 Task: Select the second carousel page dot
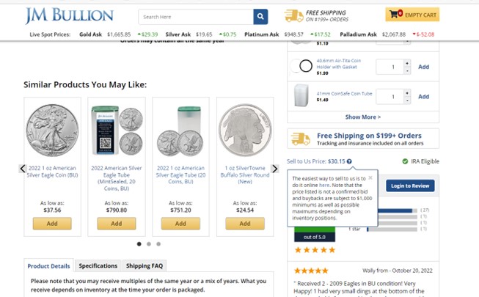tap(148, 243)
